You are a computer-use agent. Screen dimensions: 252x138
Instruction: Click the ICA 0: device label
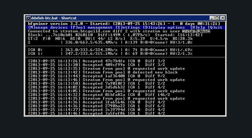pyautogui.click(x=35, y=50)
